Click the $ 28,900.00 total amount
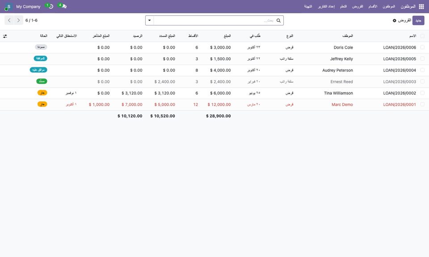This screenshot has width=429, height=257. pos(219,116)
